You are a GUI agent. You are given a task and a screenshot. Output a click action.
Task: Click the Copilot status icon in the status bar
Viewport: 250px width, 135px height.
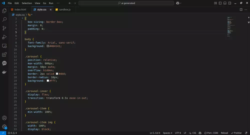pyautogui.click(x=200, y=133)
